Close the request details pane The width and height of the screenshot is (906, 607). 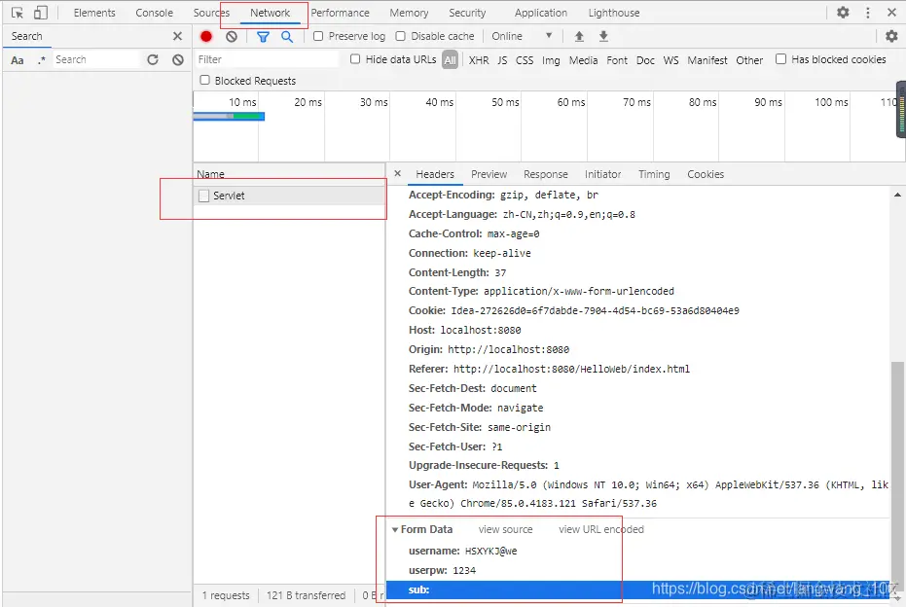click(397, 173)
